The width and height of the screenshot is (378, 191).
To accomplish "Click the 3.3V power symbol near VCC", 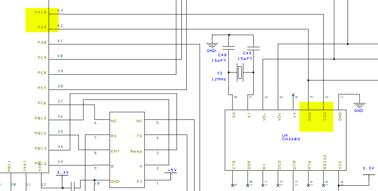I will pyautogui.click(x=368, y=170).
